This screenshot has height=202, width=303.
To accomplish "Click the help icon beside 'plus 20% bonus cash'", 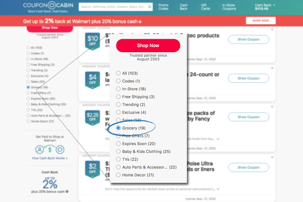I will pos(67,192).
